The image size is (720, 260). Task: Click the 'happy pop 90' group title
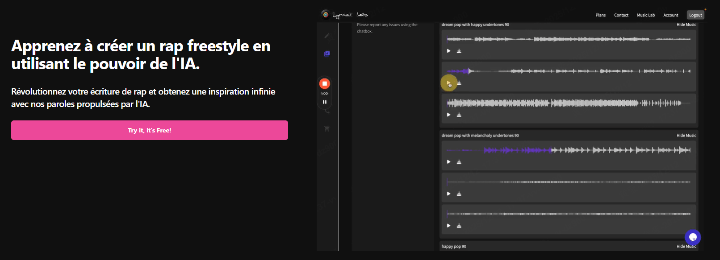tap(454, 247)
